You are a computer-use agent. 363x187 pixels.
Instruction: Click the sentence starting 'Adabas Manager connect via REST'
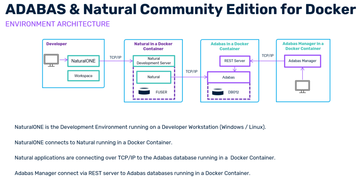click(132, 173)
